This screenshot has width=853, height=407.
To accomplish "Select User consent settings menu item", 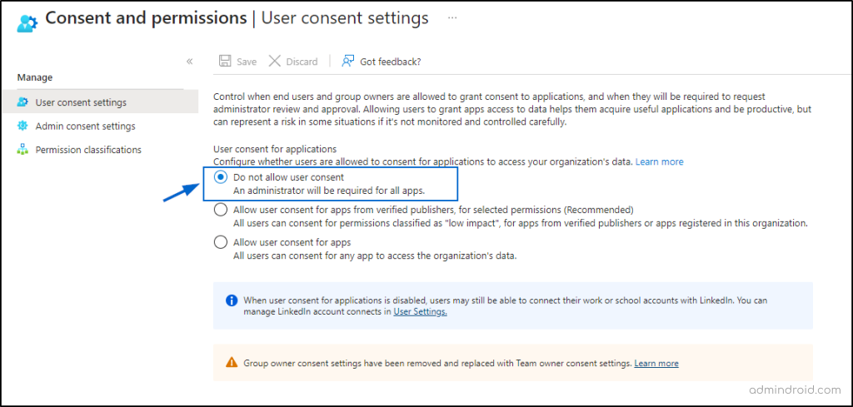I will [100, 102].
